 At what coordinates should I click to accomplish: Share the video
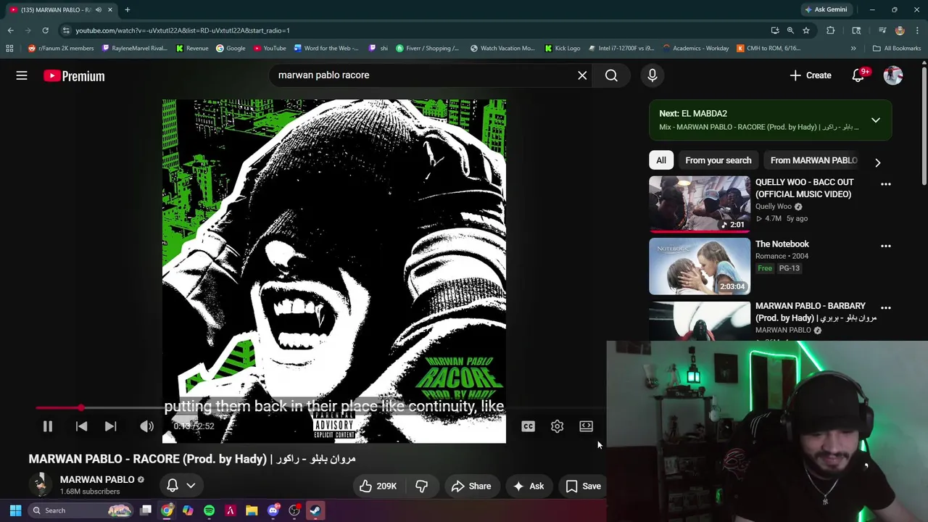pyautogui.click(x=471, y=486)
